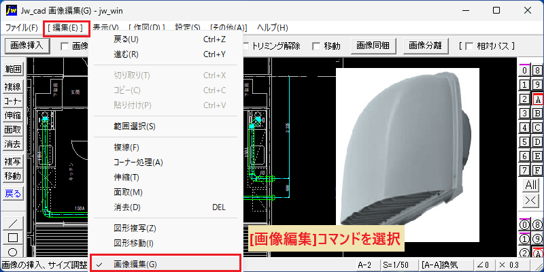
Task: Click the 画像挿入 button
Action: pyautogui.click(x=27, y=46)
